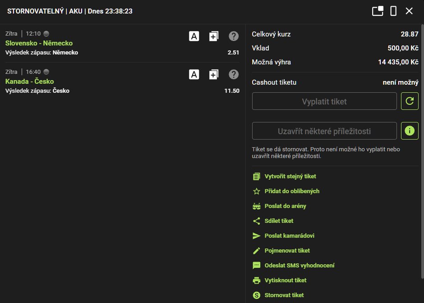The height and width of the screenshot is (303, 424).
Task: Click the total odds value 28.87
Action: click(410, 34)
